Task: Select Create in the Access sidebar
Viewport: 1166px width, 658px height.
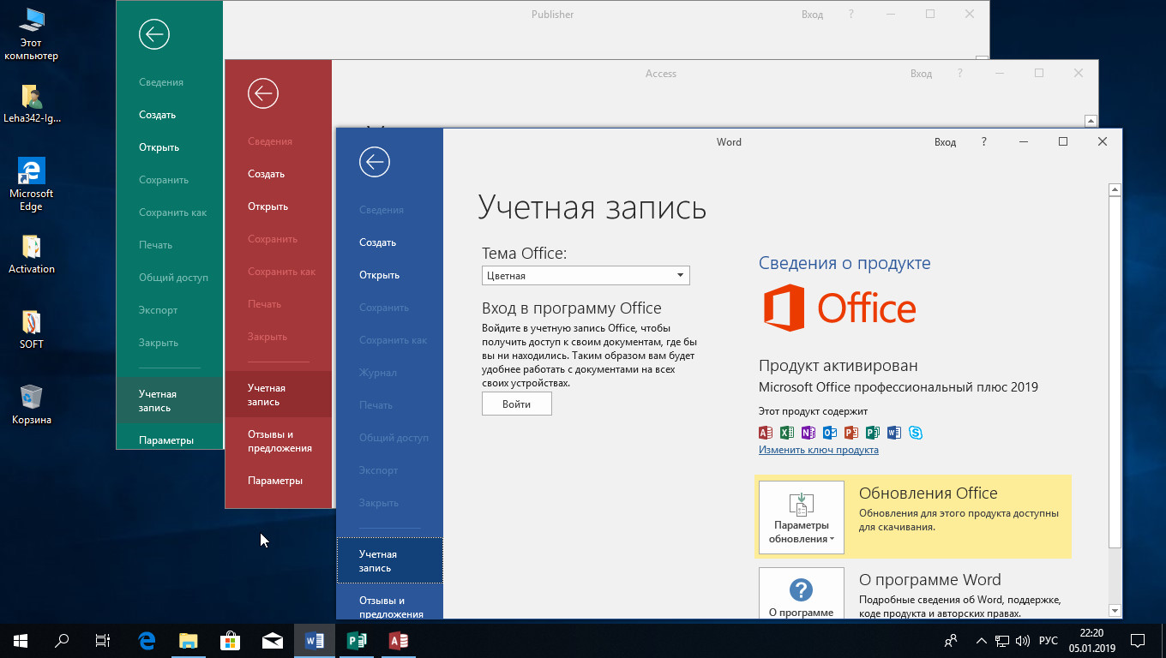Action: pos(266,174)
